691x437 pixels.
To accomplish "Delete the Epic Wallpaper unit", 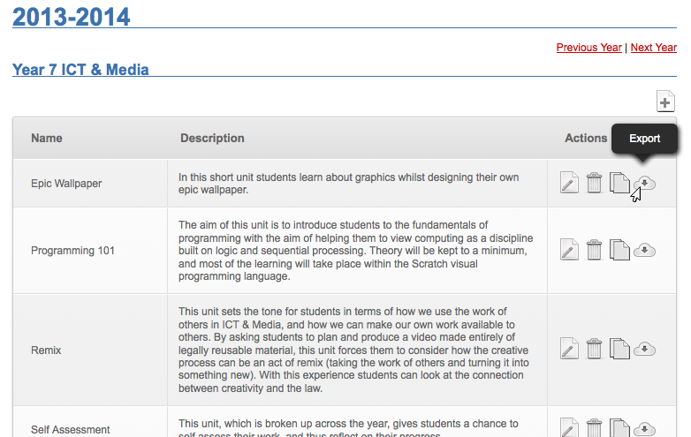I will click(x=595, y=183).
